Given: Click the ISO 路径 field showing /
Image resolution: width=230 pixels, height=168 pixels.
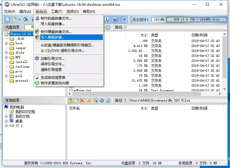Looking at the screenshot, I should (176, 27).
